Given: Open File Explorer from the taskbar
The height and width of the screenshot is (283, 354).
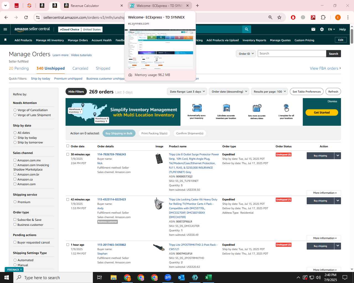Looking at the screenshot, I should point(114,277).
